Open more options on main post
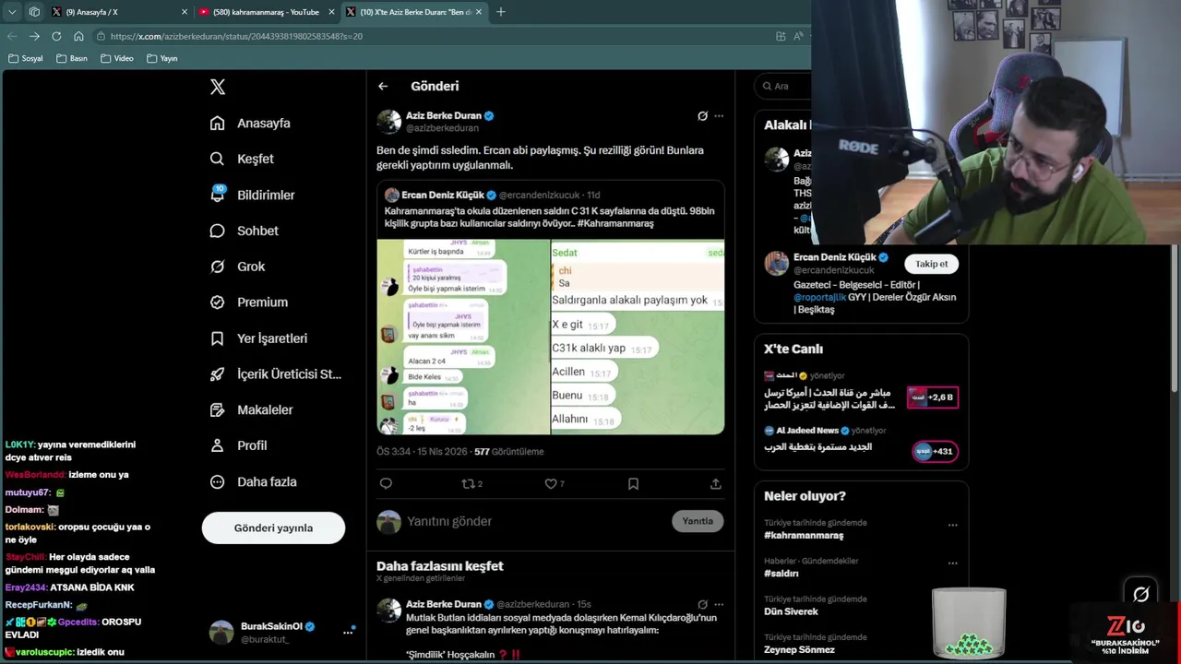 tap(719, 116)
